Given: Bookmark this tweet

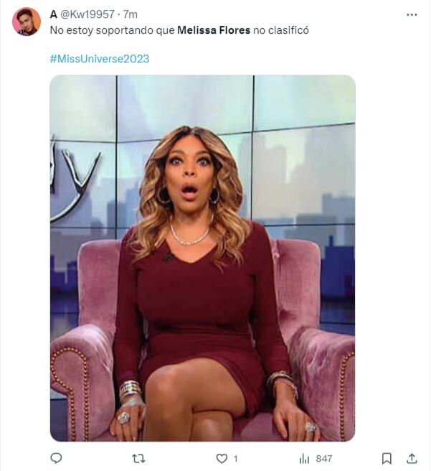Looking at the screenshot, I should click(387, 458).
